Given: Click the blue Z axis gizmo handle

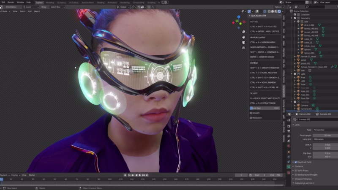Looking at the screenshot, I should (x=239, y=17).
